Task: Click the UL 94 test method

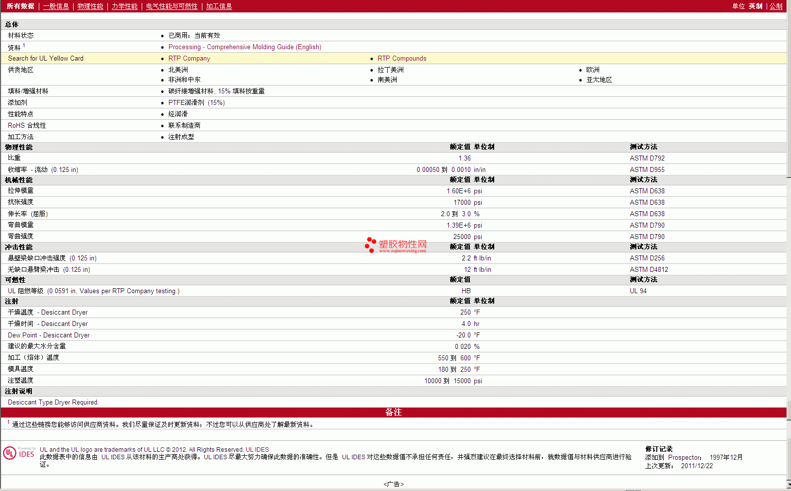Action: click(x=638, y=291)
